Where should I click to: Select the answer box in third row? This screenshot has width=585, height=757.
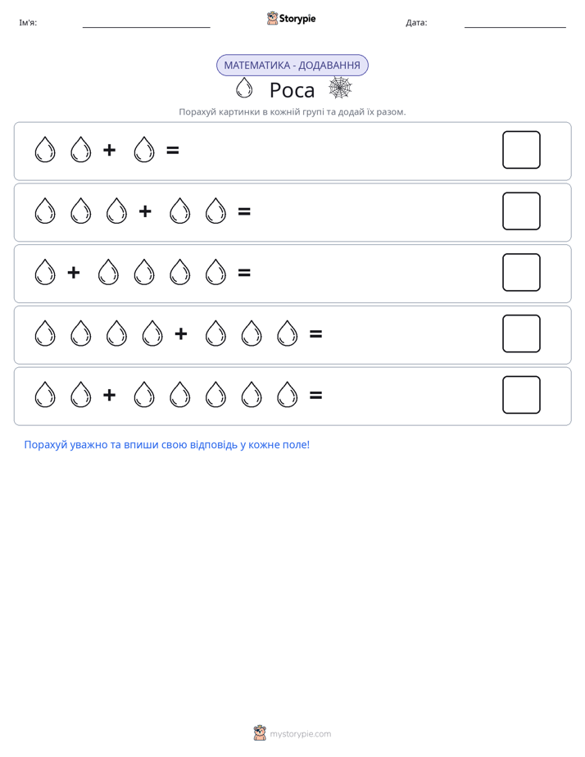coord(521,272)
